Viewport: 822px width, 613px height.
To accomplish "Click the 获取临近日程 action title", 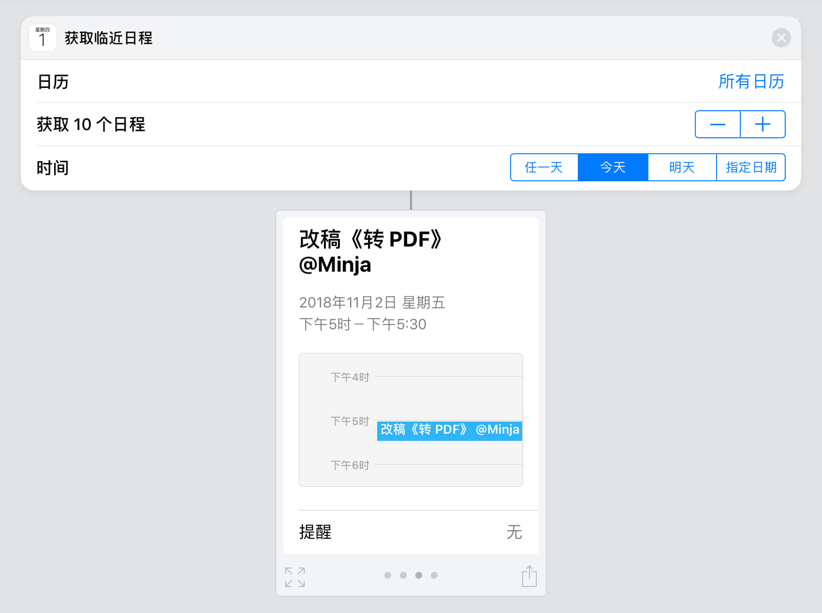I will tap(109, 38).
